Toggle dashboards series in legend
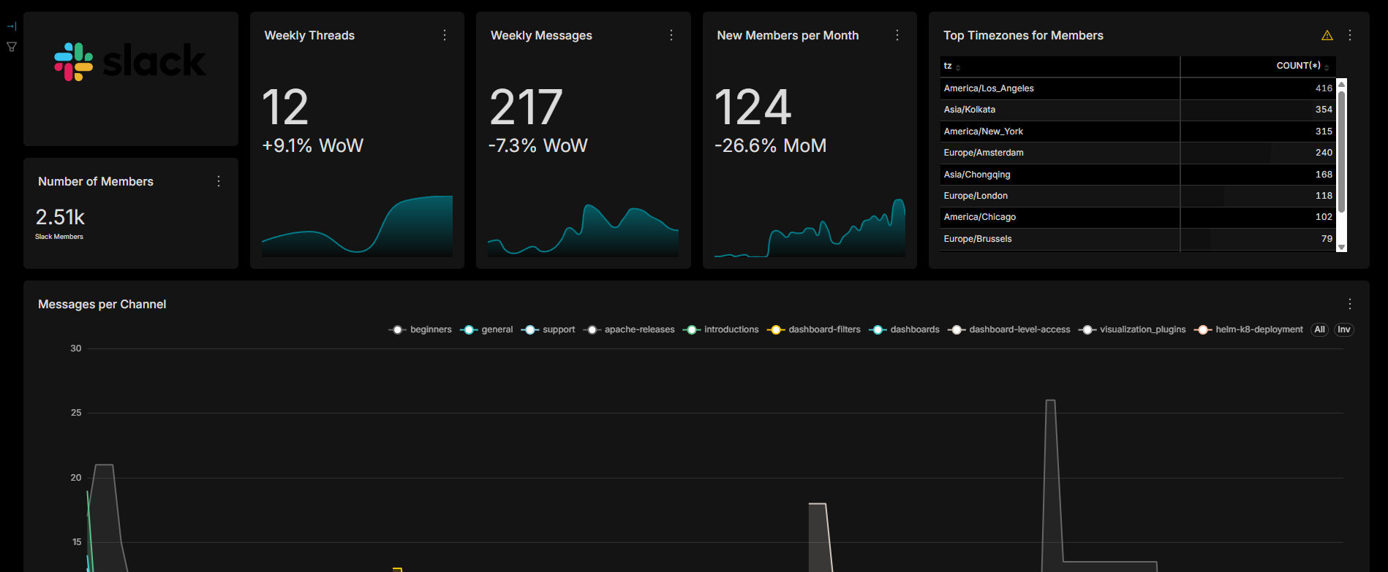1388x572 pixels. tap(905, 329)
